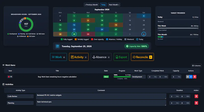
Task: Select over-capacity day 30 on calendar
Action: pos(88,34)
